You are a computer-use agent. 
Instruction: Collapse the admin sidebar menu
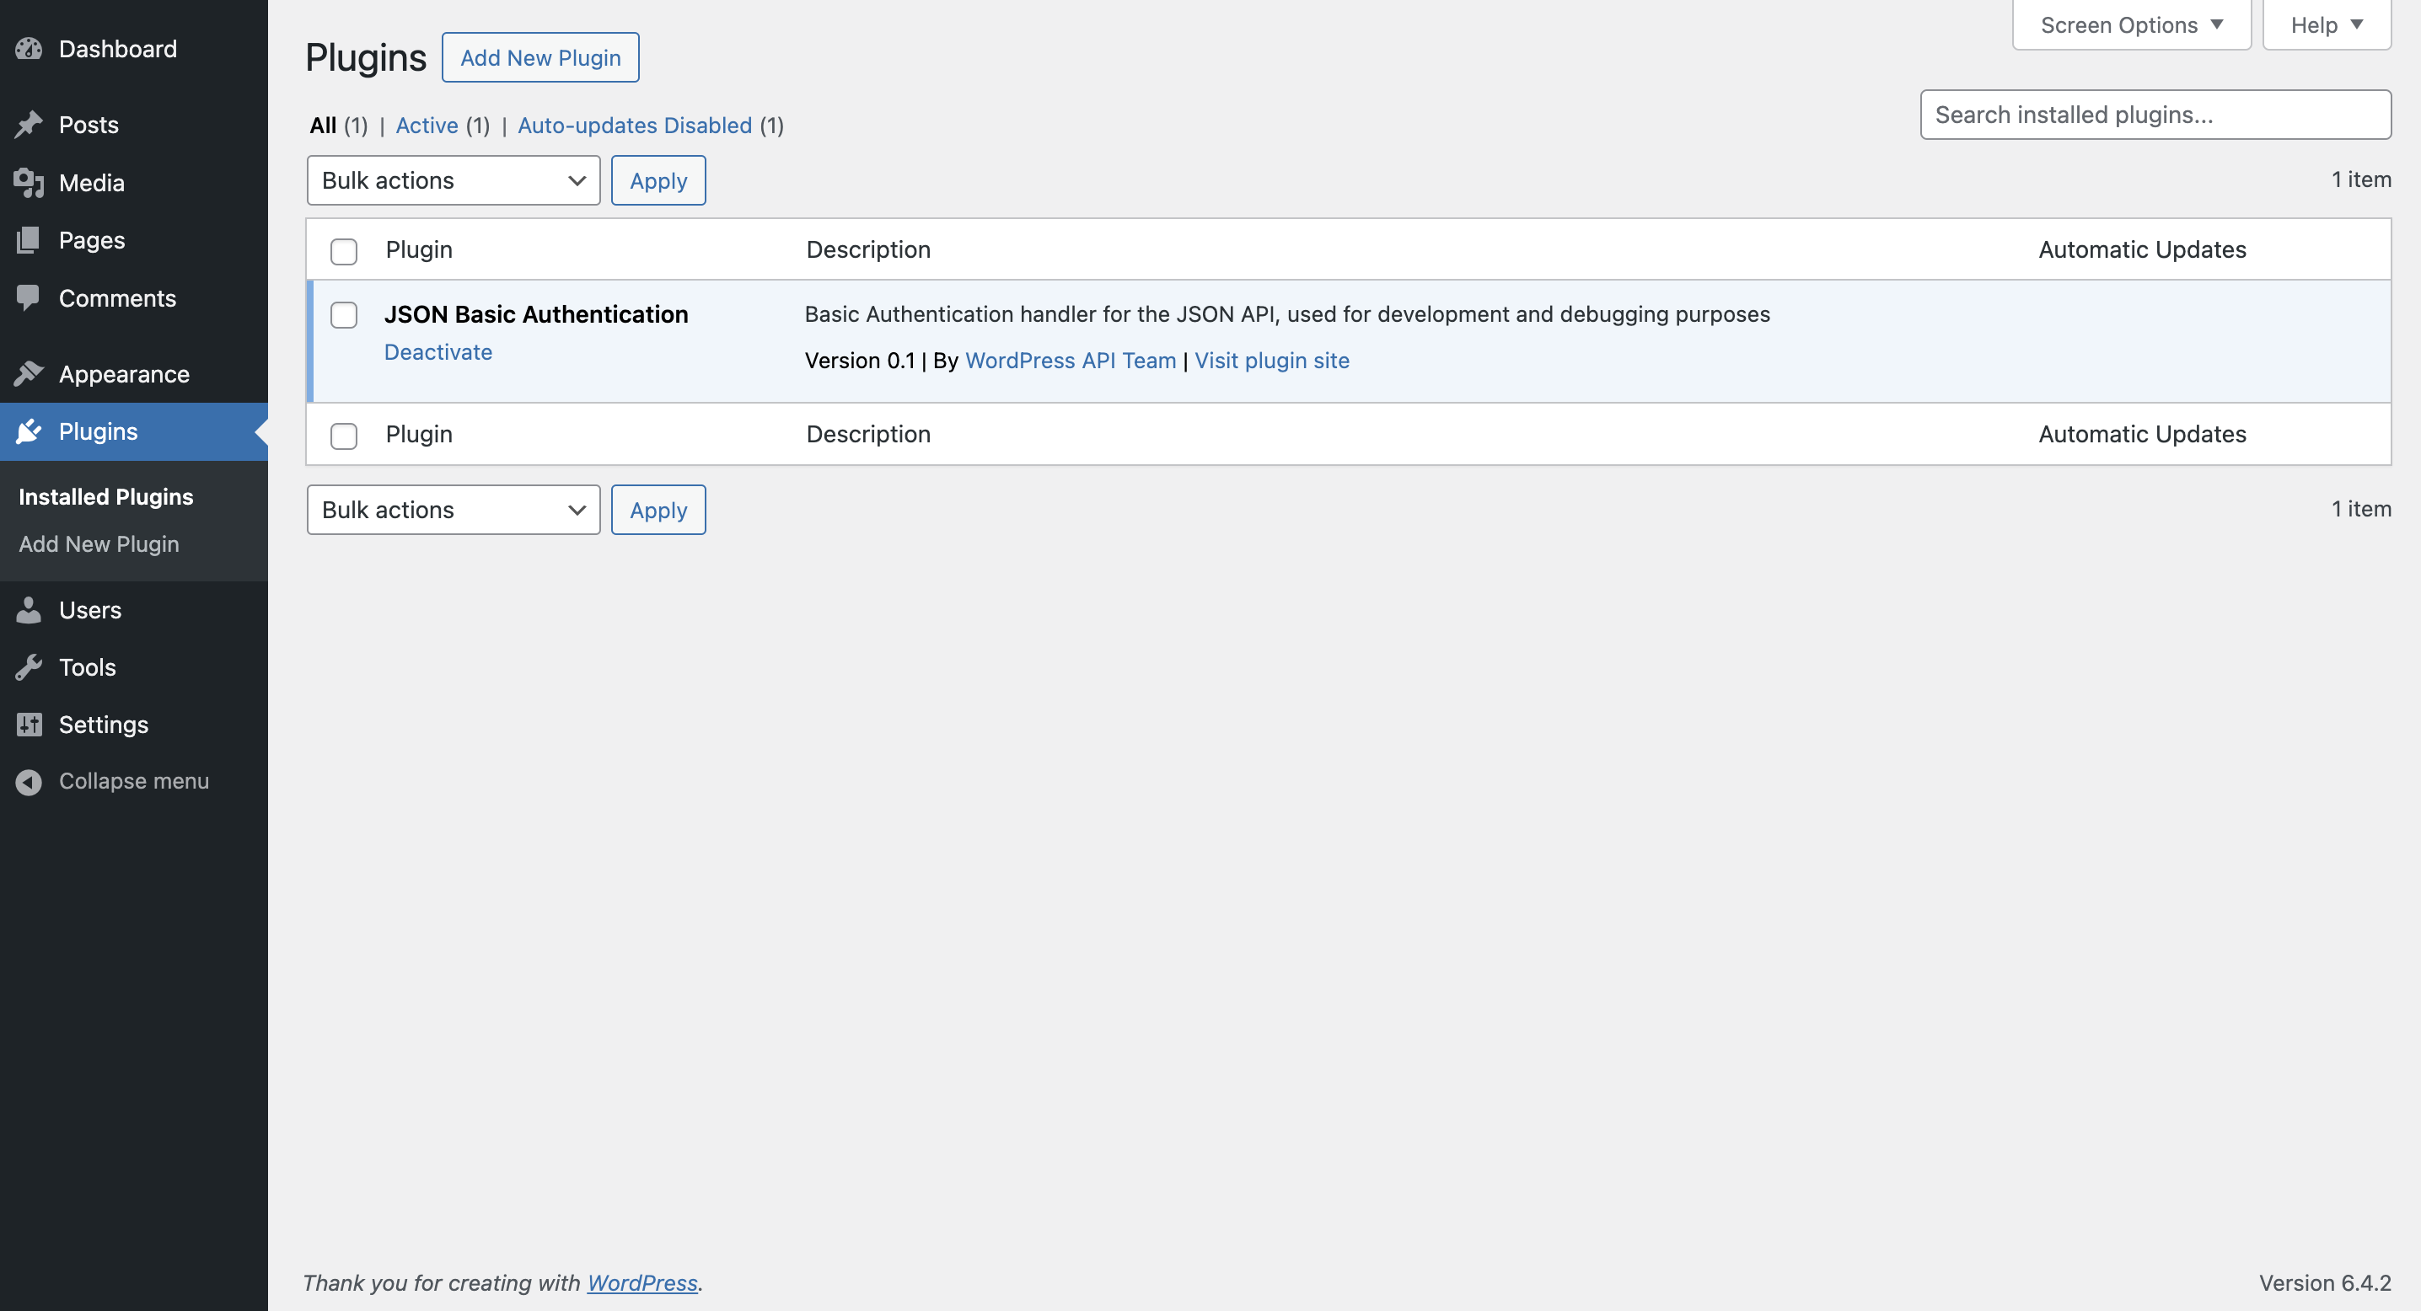(133, 781)
